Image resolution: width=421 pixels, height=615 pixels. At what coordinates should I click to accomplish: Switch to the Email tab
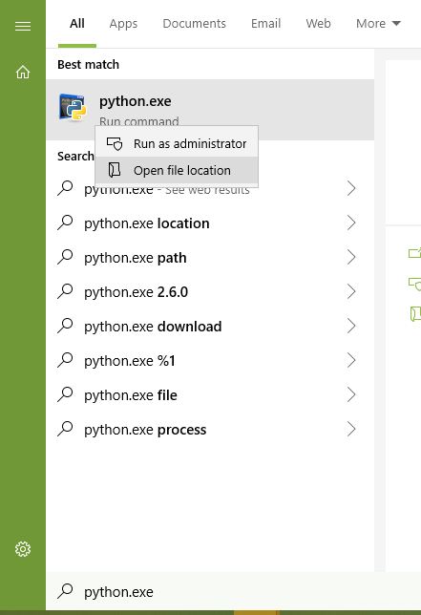click(265, 24)
